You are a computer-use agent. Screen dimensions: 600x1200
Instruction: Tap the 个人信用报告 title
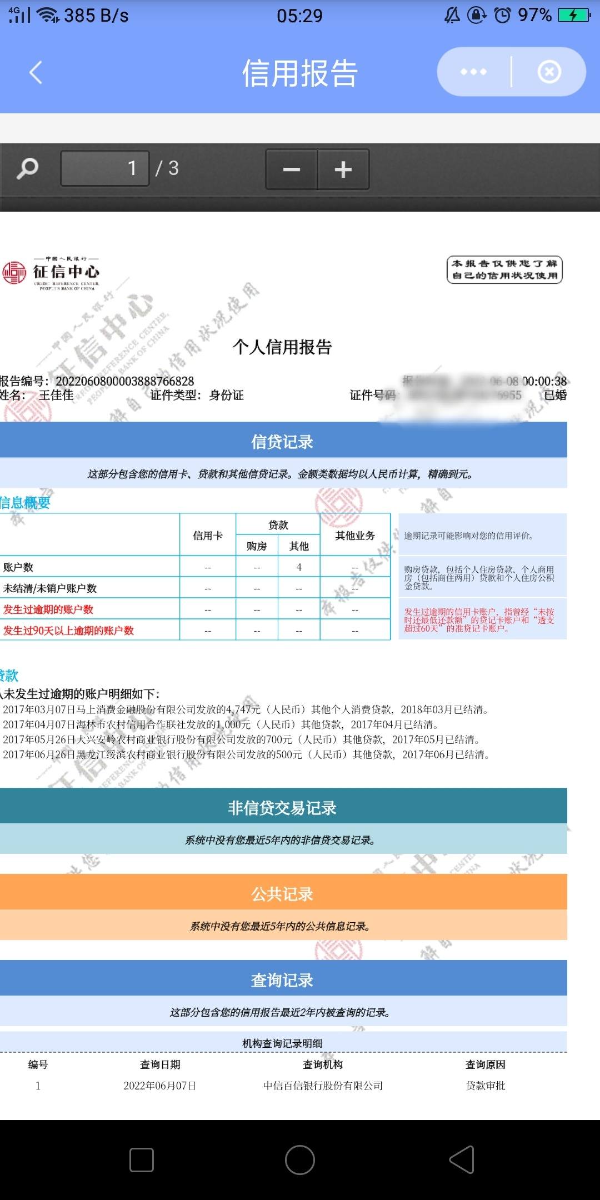(282, 347)
